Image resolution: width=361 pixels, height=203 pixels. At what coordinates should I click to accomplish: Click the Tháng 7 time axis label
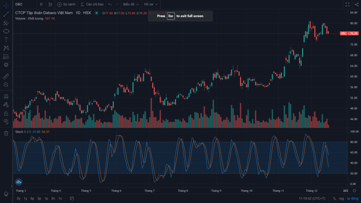tap(149, 191)
